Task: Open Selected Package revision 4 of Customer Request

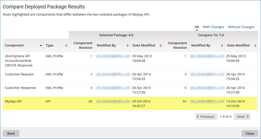Action: click(91, 74)
